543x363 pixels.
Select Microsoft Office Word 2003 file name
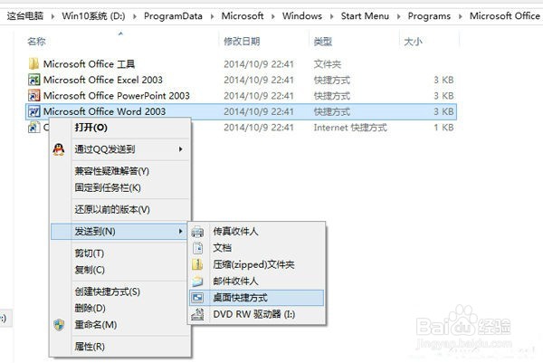tap(105, 111)
